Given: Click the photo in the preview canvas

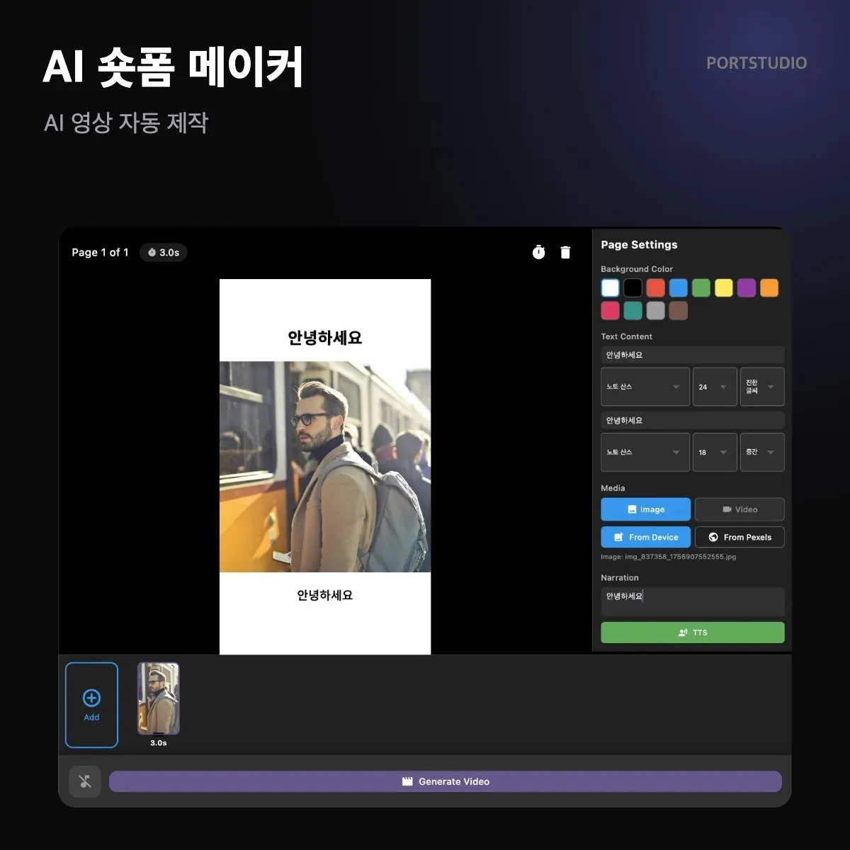Looking at the screenshot, I should coord(325,467).
